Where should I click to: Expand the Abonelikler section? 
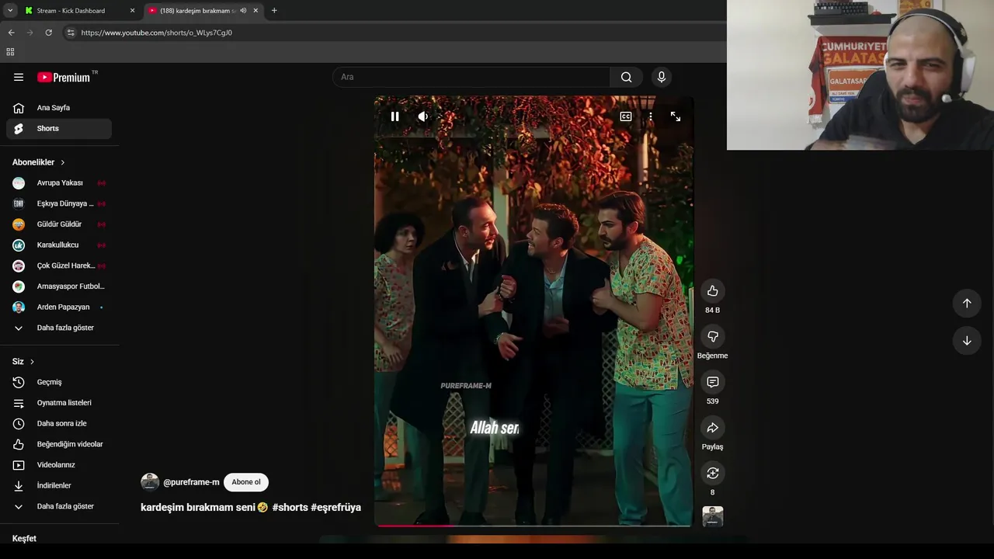pos(39,162)
